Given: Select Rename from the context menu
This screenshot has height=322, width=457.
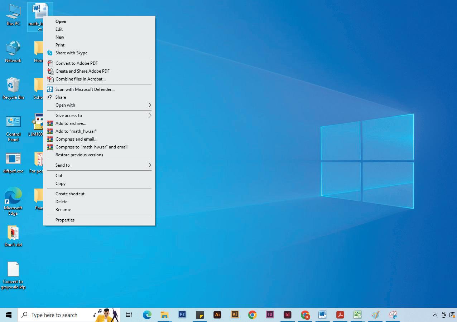Looking at the screenshot, I should point(99,210).
